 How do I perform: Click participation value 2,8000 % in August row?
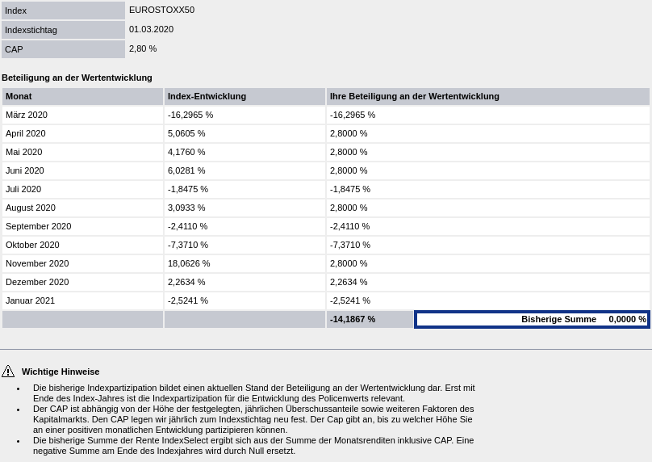349,208
